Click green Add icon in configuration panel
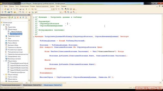The width and height of the screenshot is (163, 91). tap(9, 17)
